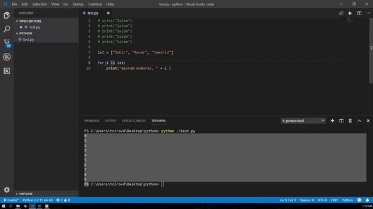This screenshot has width=373, height=209.
Task: Open the Terminal menu
Action: (94, 4)
